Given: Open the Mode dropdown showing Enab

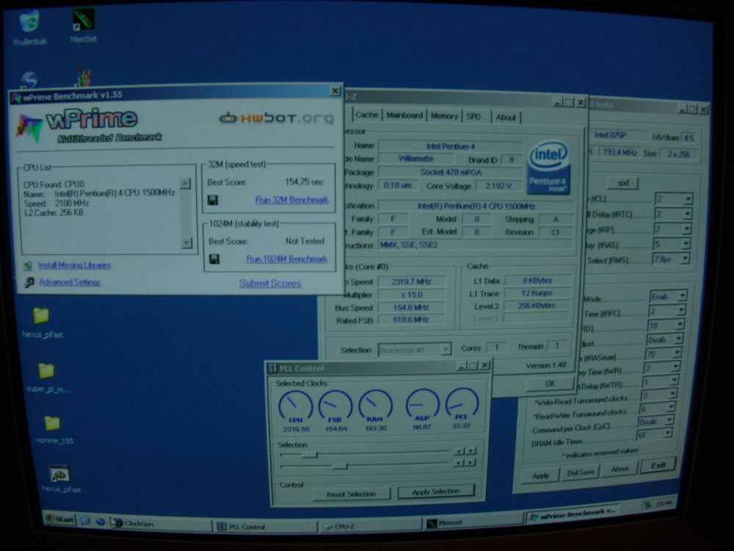Looking at the screenshot, I should pos(669,297).
